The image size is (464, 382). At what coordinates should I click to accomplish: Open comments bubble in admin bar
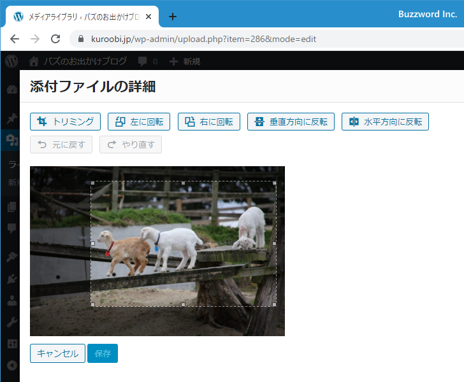click(x=147, y=61)
